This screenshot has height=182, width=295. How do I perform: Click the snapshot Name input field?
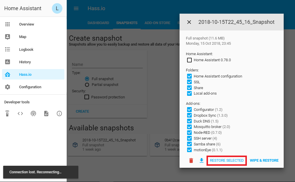(x=107, y=64)
